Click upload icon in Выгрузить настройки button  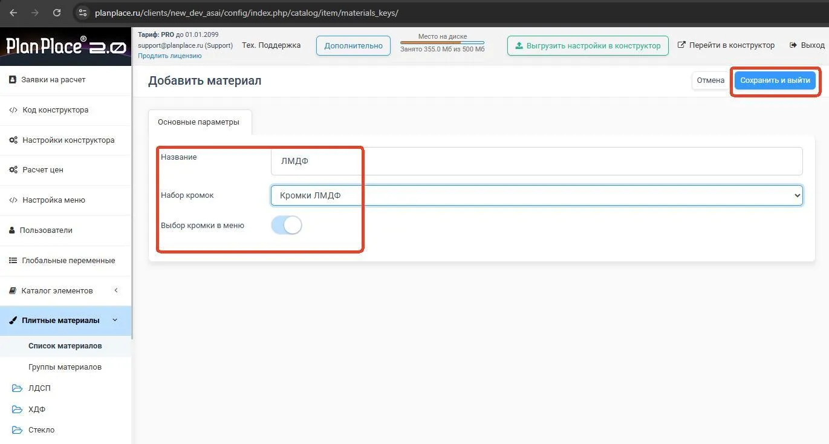tap(519, 46)
